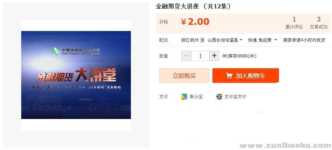
Task: Open the 快递 免运费 shipping dropdown
Action: pyautogui.click(x=263, y=40)
